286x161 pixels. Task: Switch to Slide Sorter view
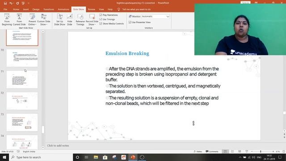[x=232, y=152]
